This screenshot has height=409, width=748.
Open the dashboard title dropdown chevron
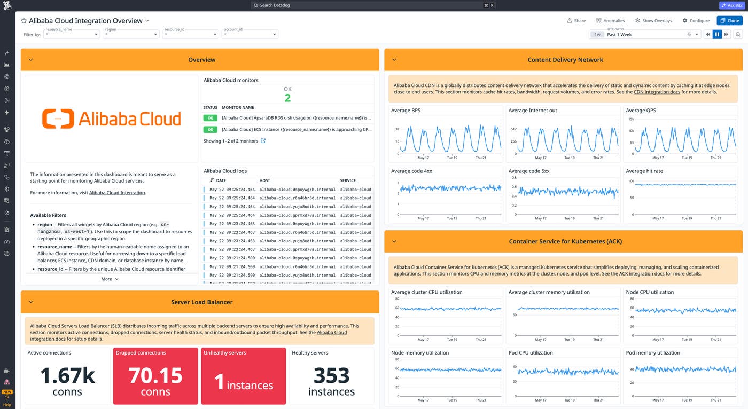(x=147, y=21)
